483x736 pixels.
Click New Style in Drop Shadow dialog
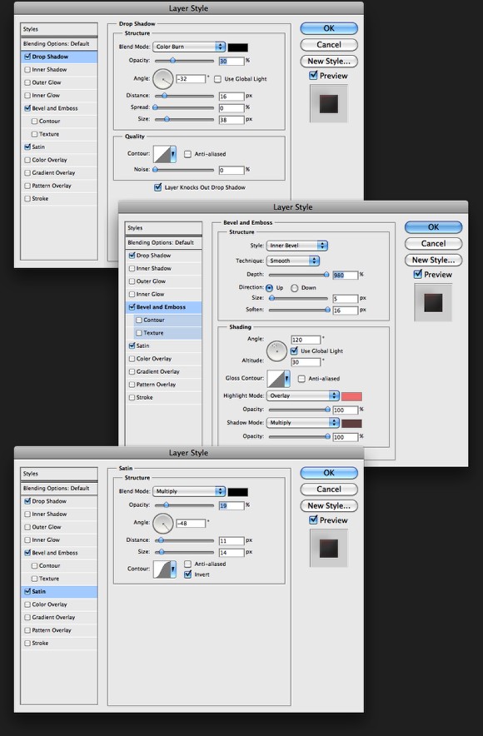329,61
